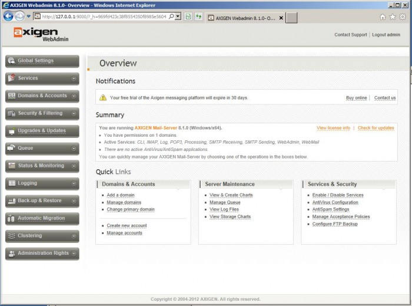412x306 pixels.
Task: Open the Manage accounts link
Action: (124, 233)
